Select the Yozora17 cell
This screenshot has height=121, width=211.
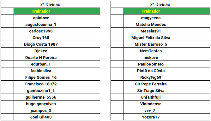[x=151, y=117]
